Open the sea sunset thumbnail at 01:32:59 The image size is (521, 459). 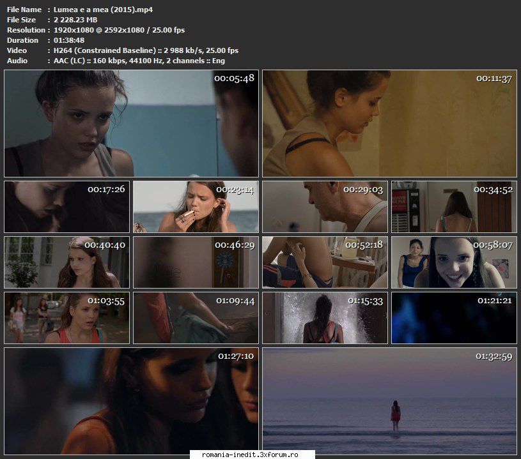(x=389, y=402)
